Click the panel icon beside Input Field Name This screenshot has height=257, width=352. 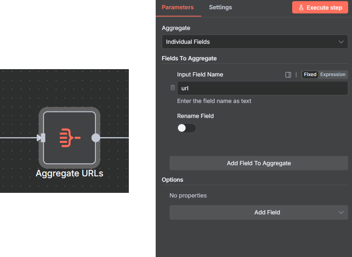[288, 75]
